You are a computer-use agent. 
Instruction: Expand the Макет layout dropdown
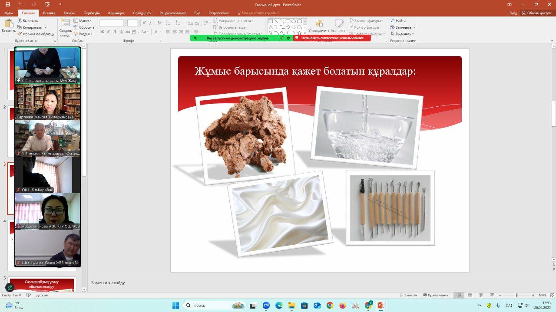tap(83, 21)
